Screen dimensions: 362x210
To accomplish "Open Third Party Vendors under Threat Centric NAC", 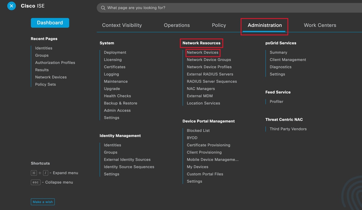I will click(288, 129).
